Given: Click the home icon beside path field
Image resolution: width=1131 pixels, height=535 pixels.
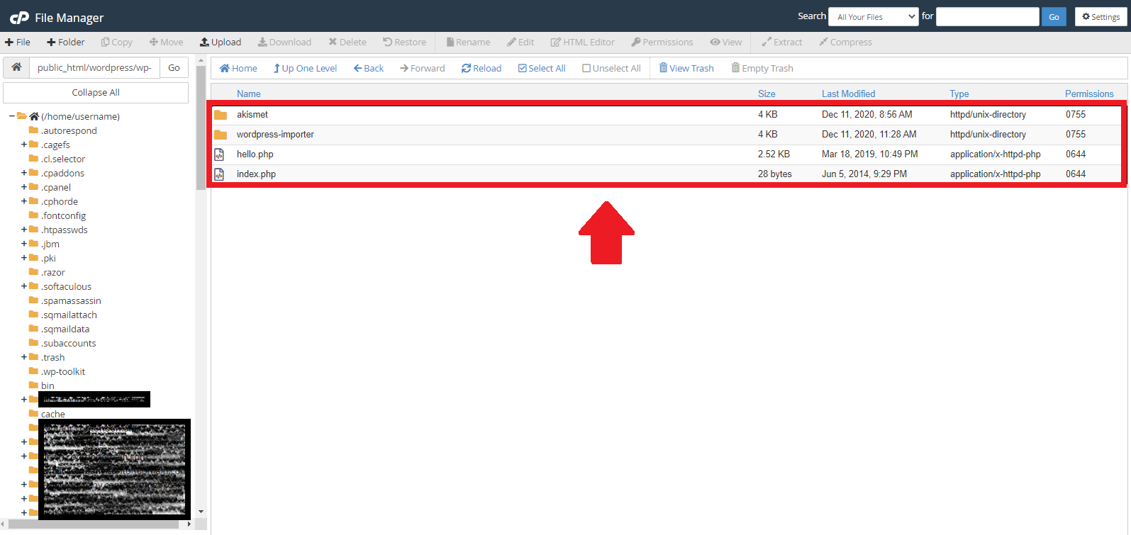Looking at the screenshot, I should (x=16, y=67).
